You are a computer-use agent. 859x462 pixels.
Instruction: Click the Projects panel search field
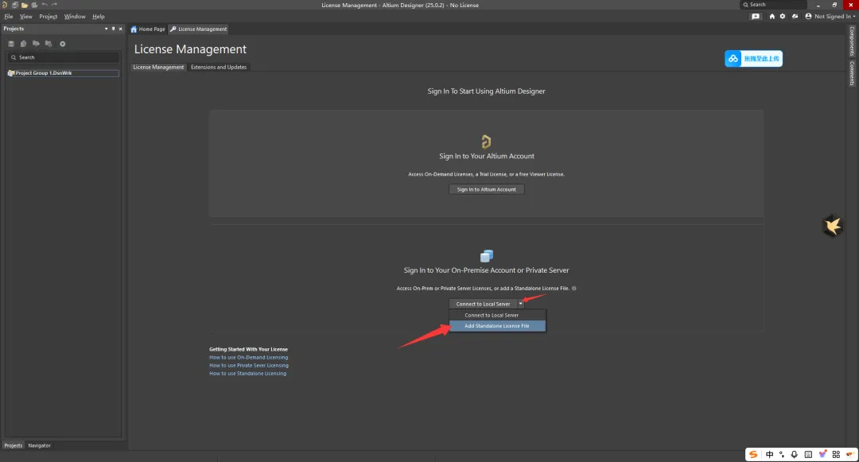63,57
